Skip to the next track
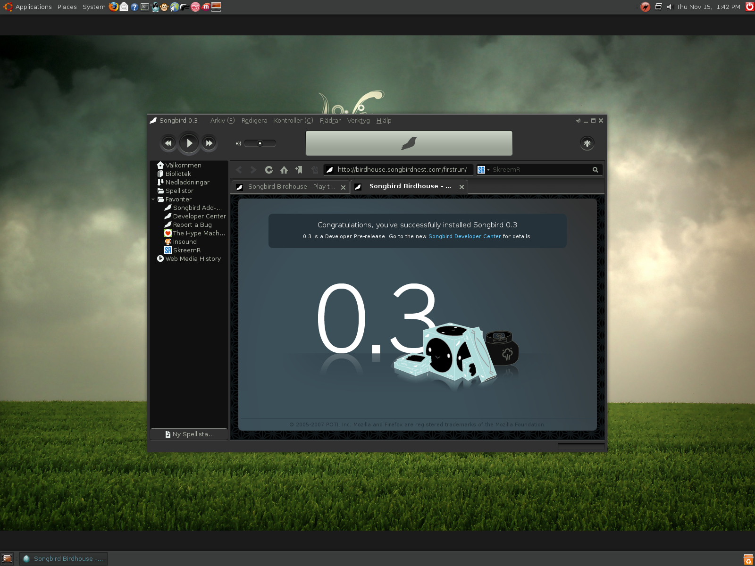755x566 pixels. 209,143
